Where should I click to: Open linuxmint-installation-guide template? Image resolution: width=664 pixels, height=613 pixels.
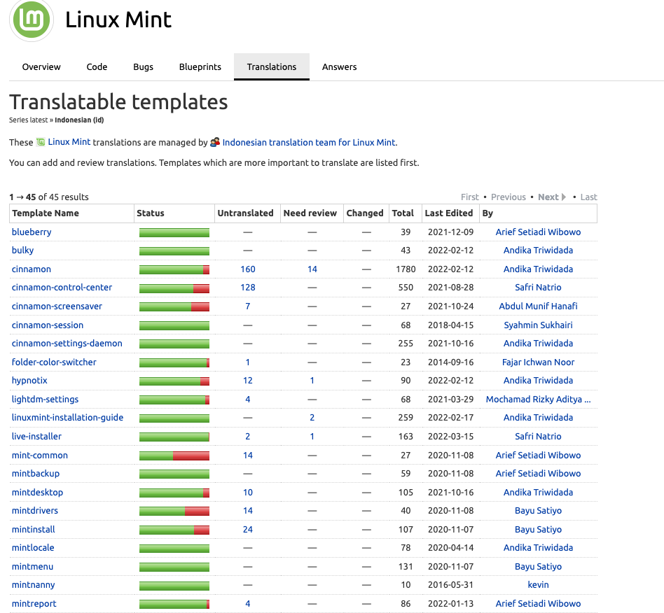tap(67, 418)
